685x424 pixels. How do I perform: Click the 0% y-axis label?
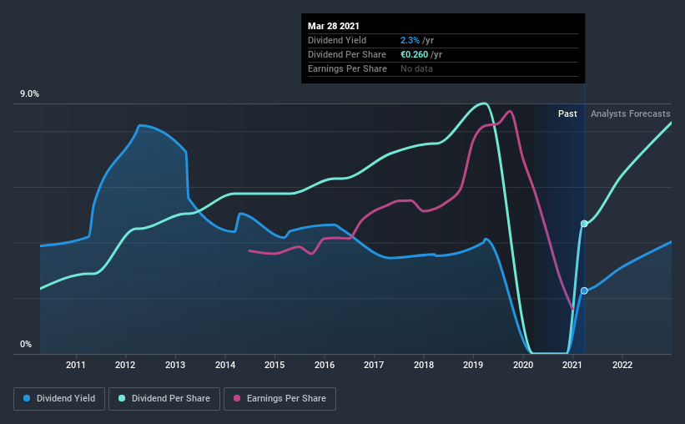pyautogui.click(x=26, y=345)
